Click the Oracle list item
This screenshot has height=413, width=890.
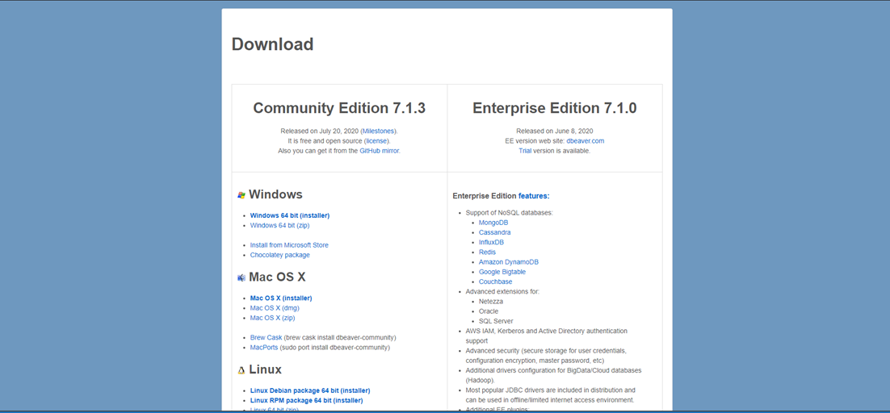[489, 311]
